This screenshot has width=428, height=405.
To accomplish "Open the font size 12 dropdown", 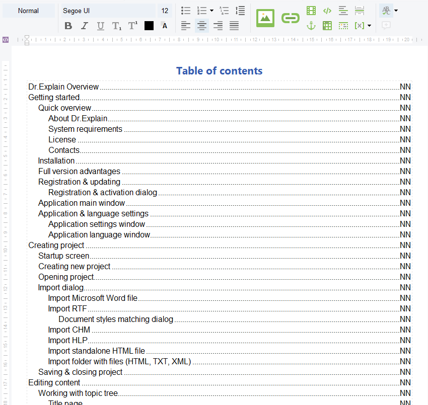I will pyautogui.click(x=165, y=11).
